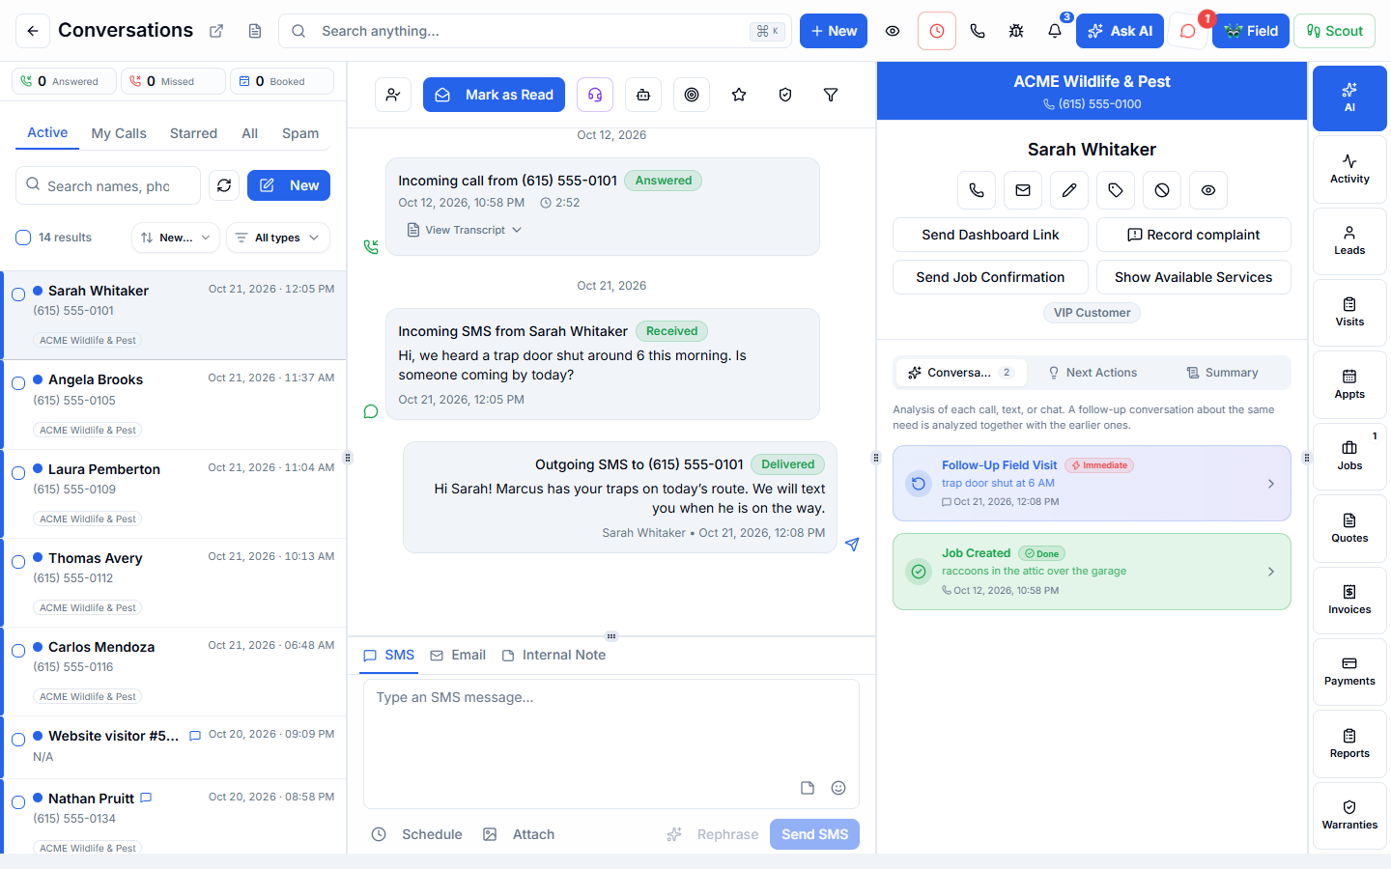
Task: Block Sarah Whitaker's contact
Action: [x=1162, y=190]
